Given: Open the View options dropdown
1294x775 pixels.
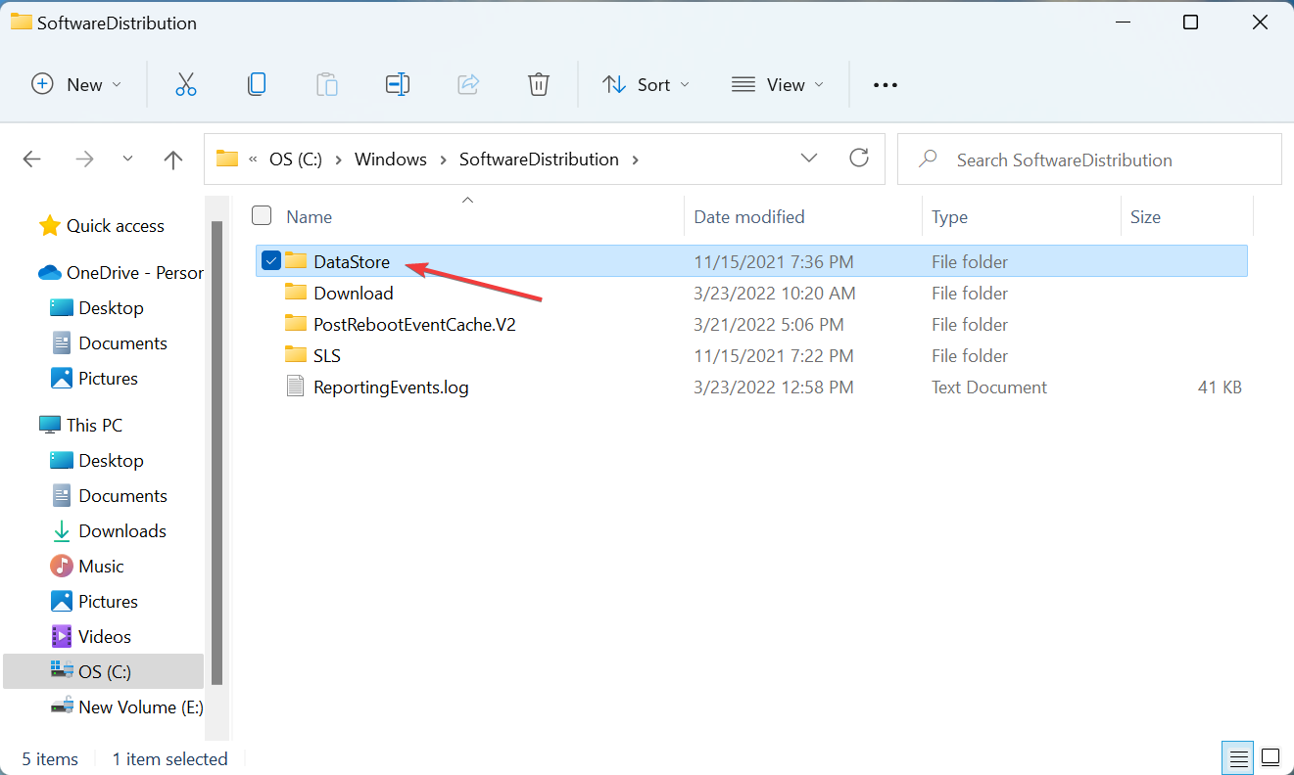Looking at the screenshot, I should coord(777,84).
